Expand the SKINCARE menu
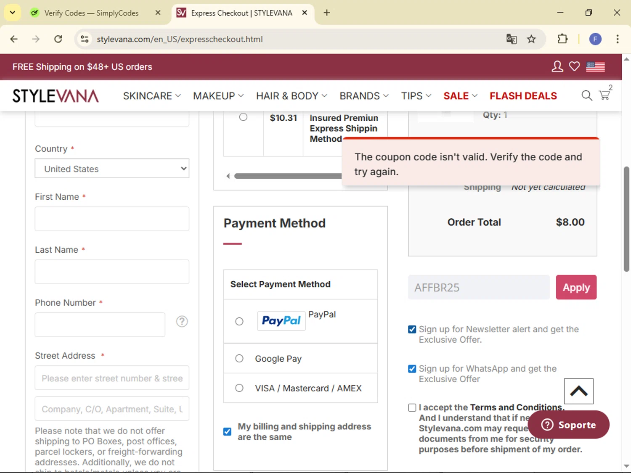Image resolution: width=631 pixels, height=473 pixels. [152, 96]
